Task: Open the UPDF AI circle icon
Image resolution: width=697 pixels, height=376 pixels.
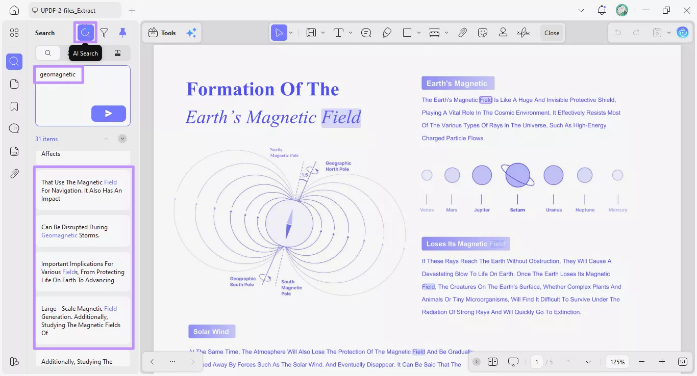Action: (x=683, y=33)
